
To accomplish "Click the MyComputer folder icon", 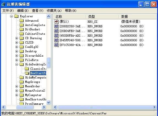I will click(21, 95).
